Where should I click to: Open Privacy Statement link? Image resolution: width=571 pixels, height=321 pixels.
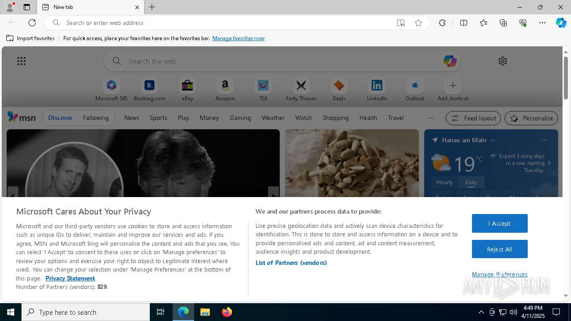coord(70,278)
